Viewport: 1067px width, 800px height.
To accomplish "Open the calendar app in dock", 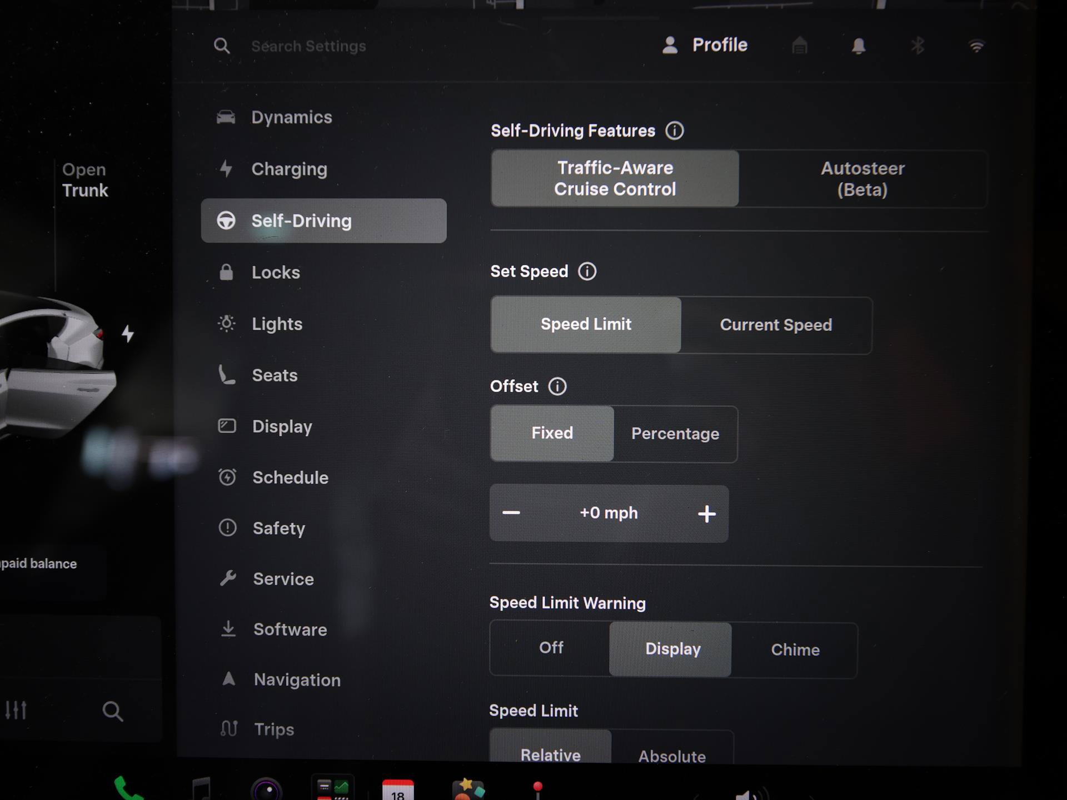I will tap(398, 790).
